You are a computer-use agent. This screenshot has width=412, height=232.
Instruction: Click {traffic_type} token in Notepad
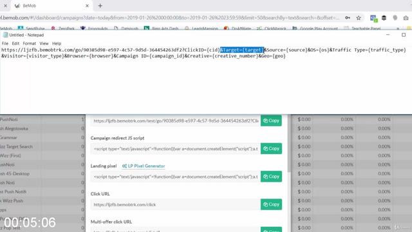pos(387,50)
